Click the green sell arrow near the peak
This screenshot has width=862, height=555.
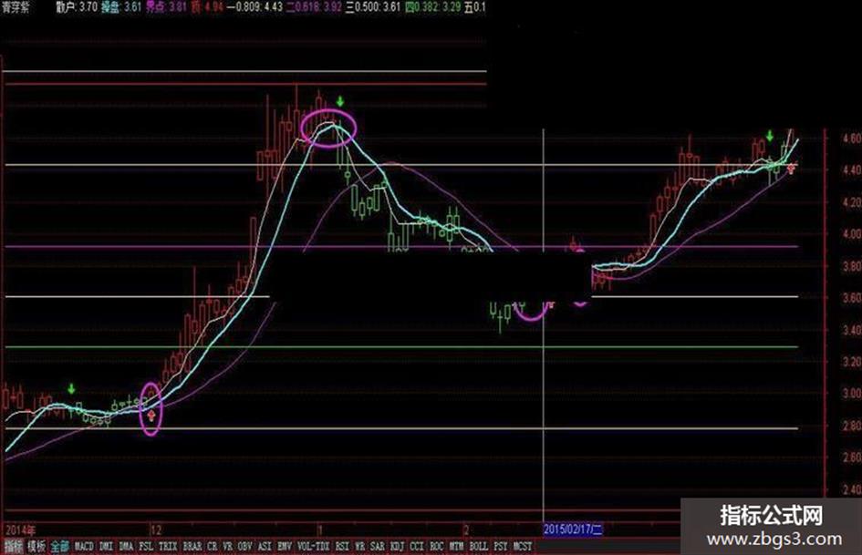tap(340, 101)
